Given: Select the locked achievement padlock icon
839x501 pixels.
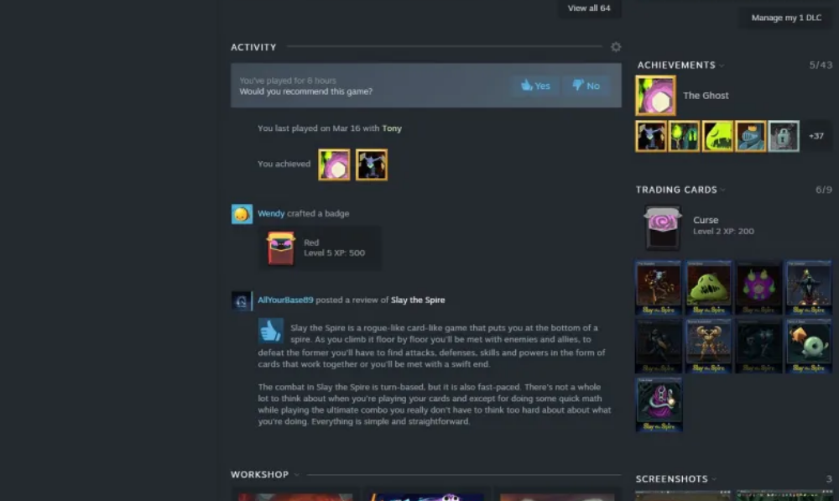Looking at the screenshot, I should 784,137.
